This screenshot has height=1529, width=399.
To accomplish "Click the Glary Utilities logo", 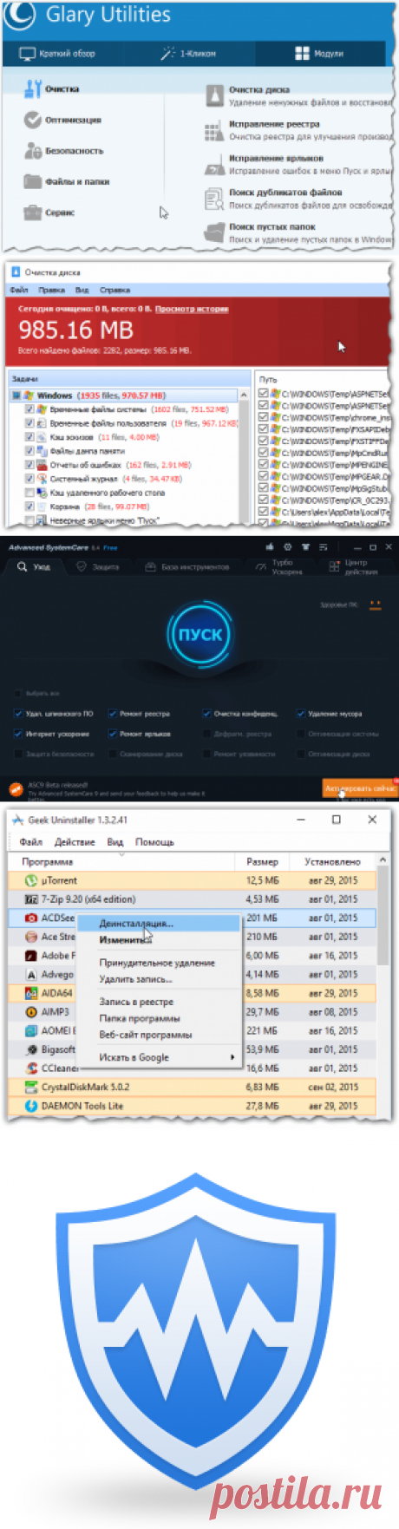I will (x=19, y=16).
